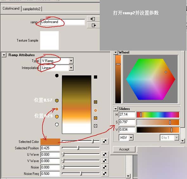
Task: Select the yellow-orange ramp color handle
Action: coord(57,116)
